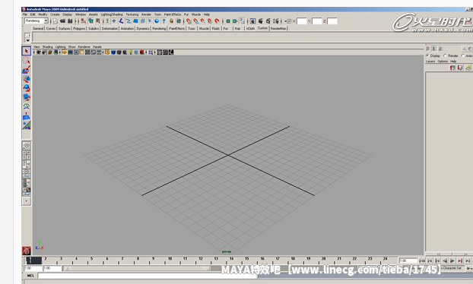Click the Maya logo icon at bottom left
The width and height of the screenshot is (473, 284).
coord(27,251)
